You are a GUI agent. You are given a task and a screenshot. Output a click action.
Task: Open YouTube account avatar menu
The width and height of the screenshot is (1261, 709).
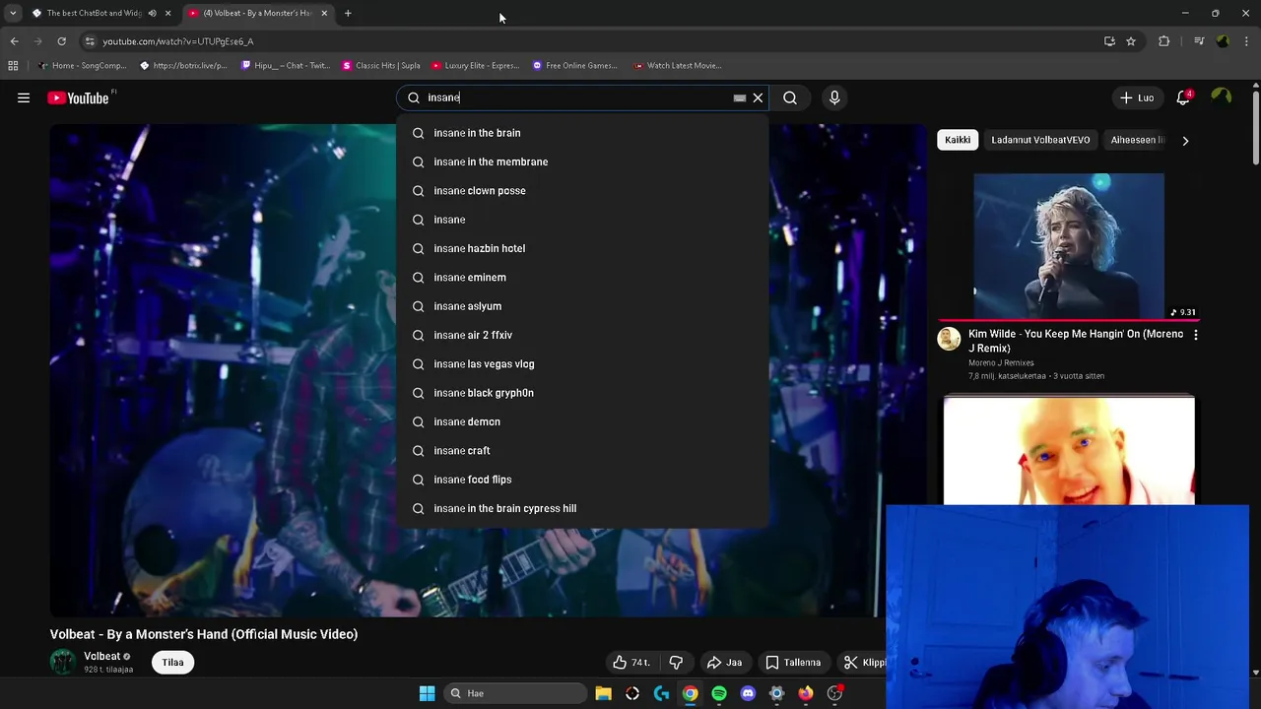coord(1222,97)
